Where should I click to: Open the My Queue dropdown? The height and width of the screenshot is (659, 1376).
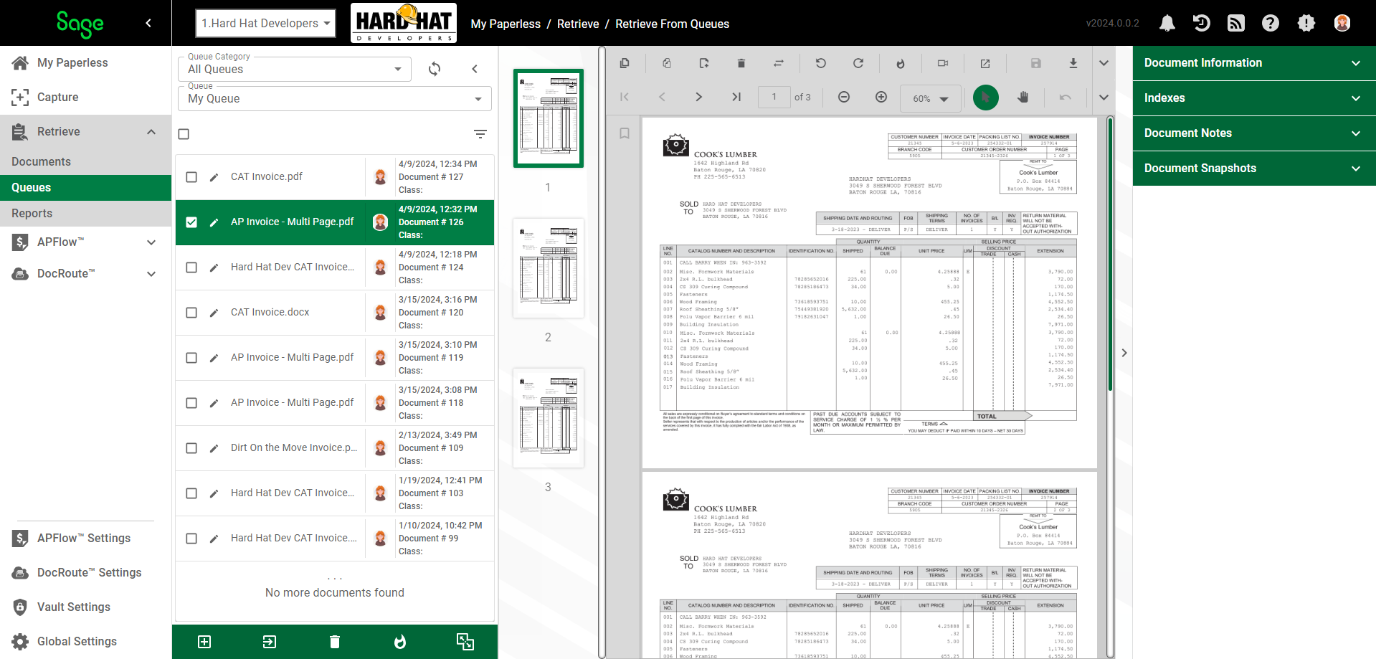click(x=335, y=98)
